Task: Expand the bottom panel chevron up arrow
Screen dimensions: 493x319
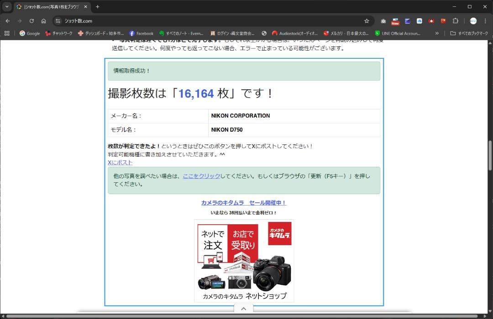Action: (x=244, y=309)
